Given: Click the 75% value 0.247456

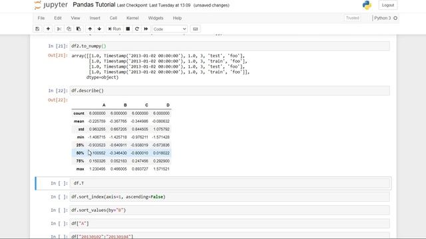Looking at the screenshot, I should pyautogui.click(x=140, y=161).
